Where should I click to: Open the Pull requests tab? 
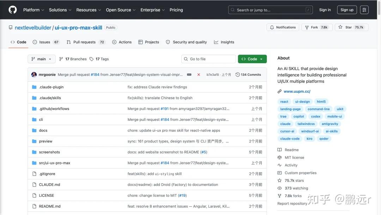click(x=85, y=42)
